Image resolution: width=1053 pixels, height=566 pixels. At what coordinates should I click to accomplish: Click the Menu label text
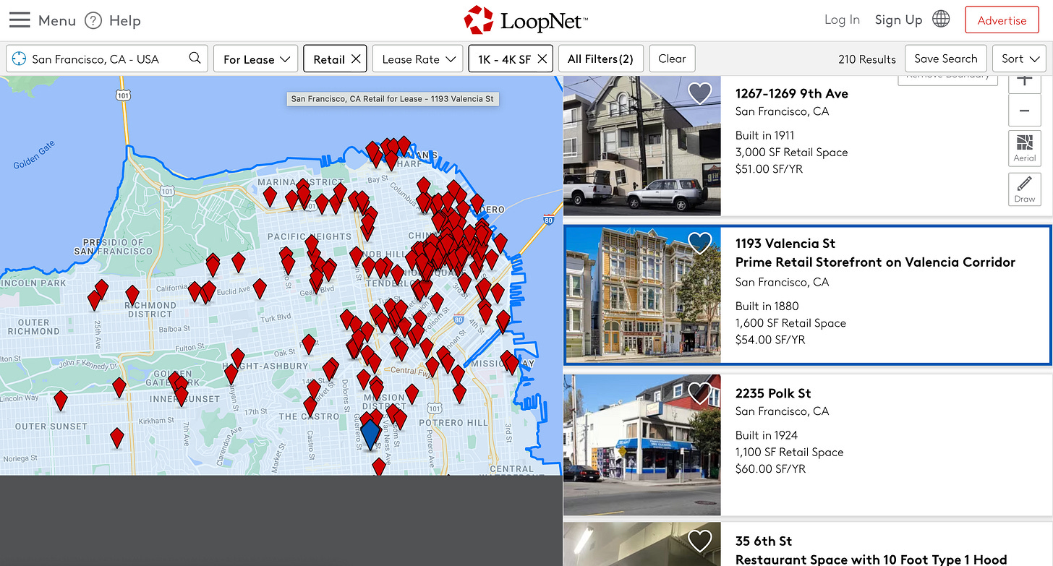[x=57, y=20]
